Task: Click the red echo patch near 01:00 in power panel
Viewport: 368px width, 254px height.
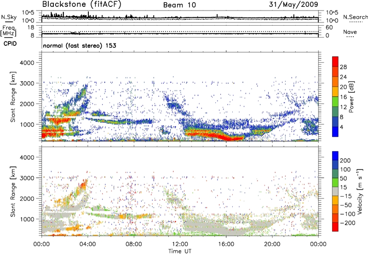Action: [59, 121]
